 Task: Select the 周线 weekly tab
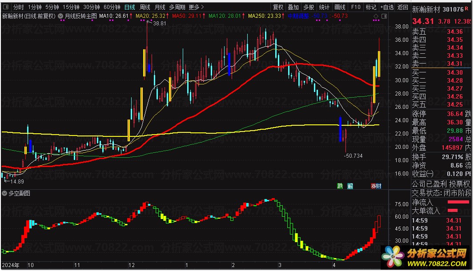(x=145, y=7)
